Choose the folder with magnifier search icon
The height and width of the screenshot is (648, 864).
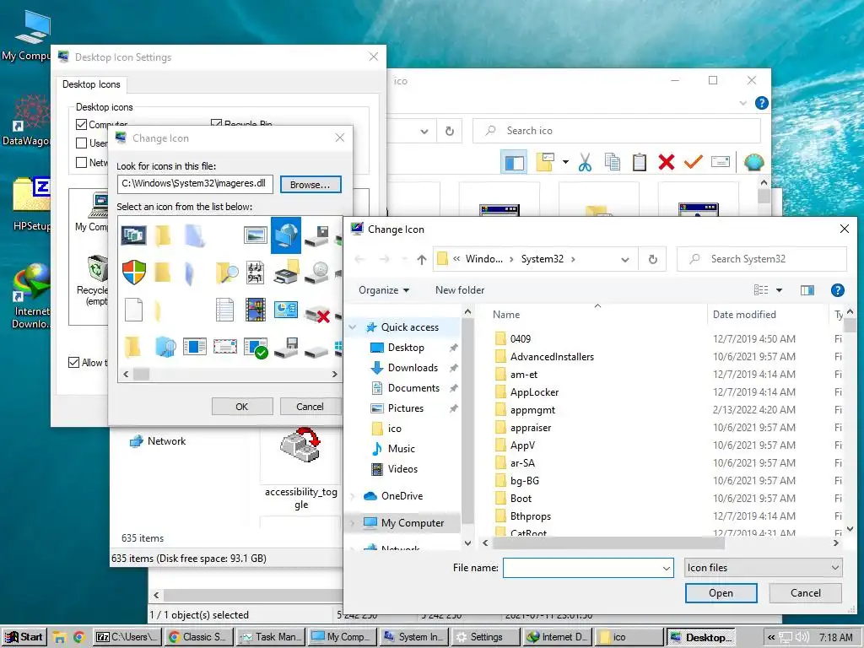(x=226, y=273)
